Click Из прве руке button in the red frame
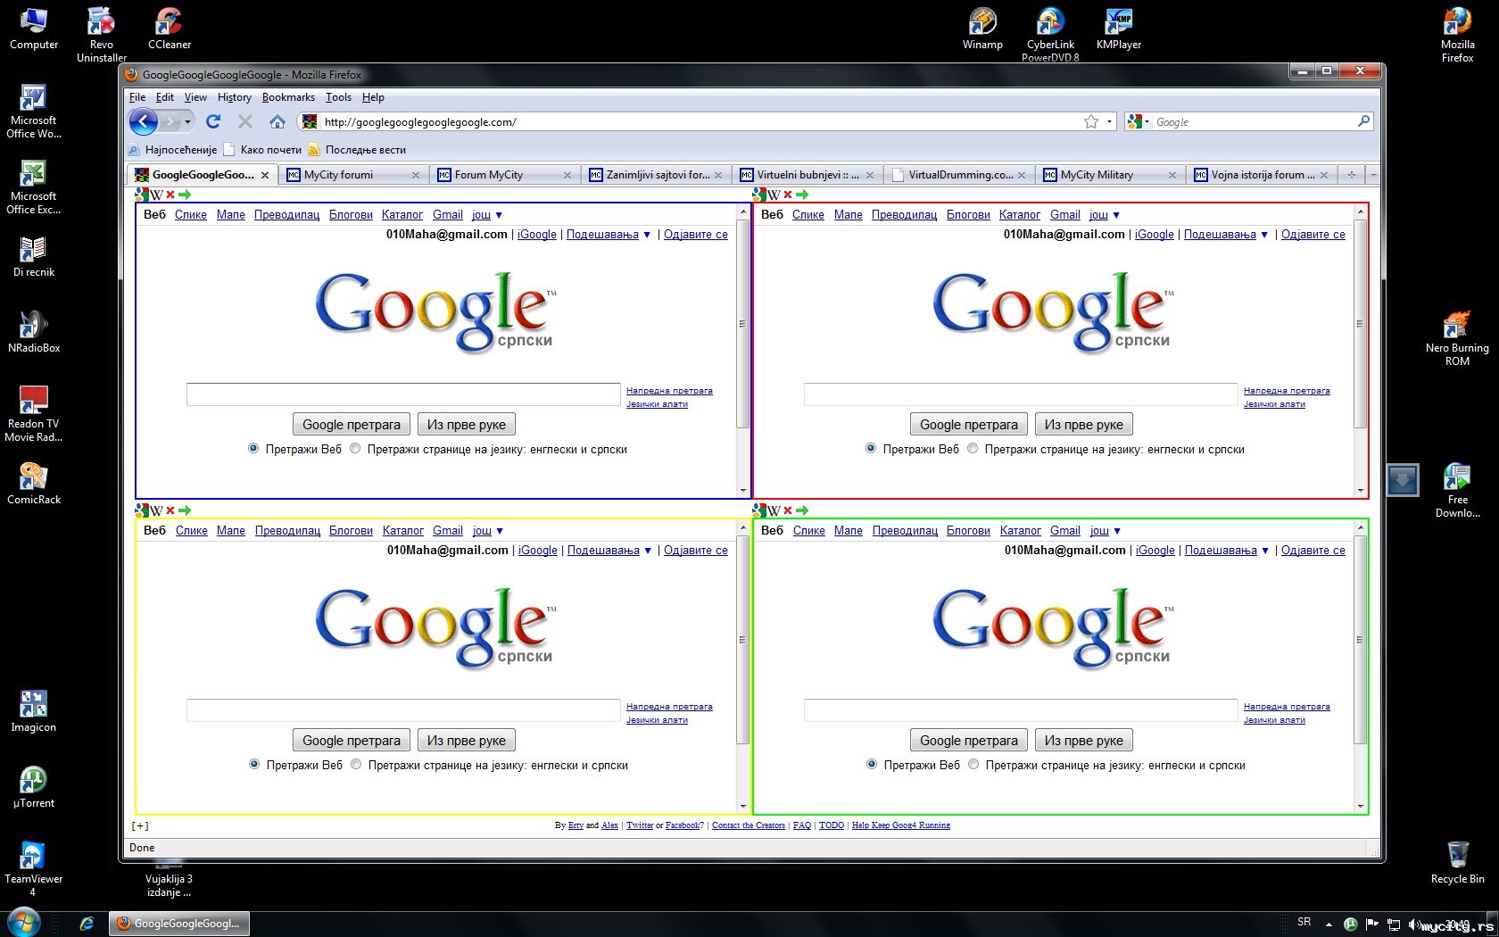This screenshot has height=937, width=1499. (1084, 425)
